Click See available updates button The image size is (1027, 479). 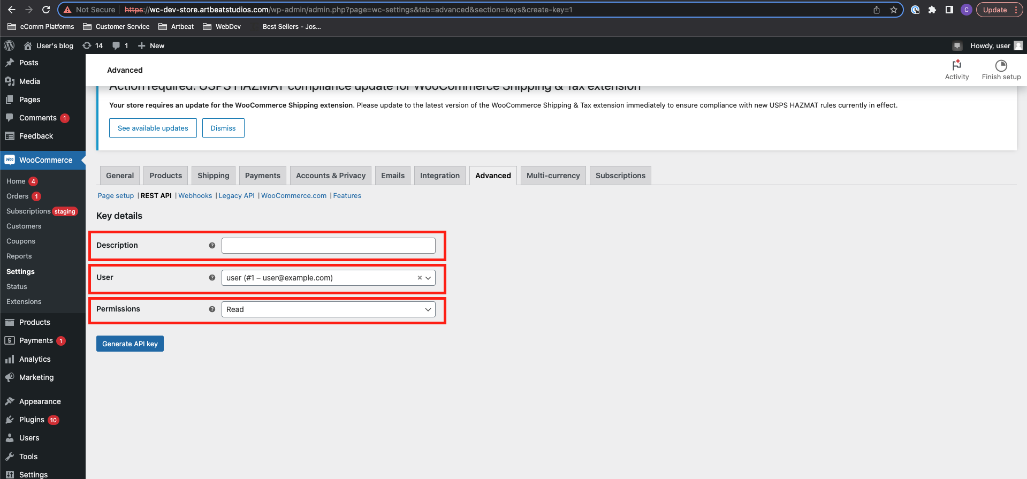click(x=153, y=128)
